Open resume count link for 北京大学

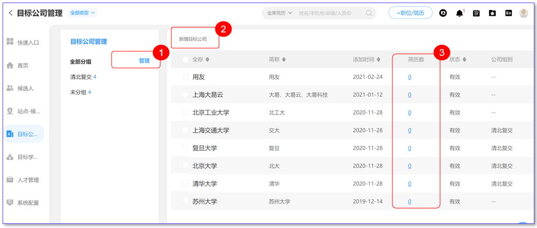click(410, 166)
